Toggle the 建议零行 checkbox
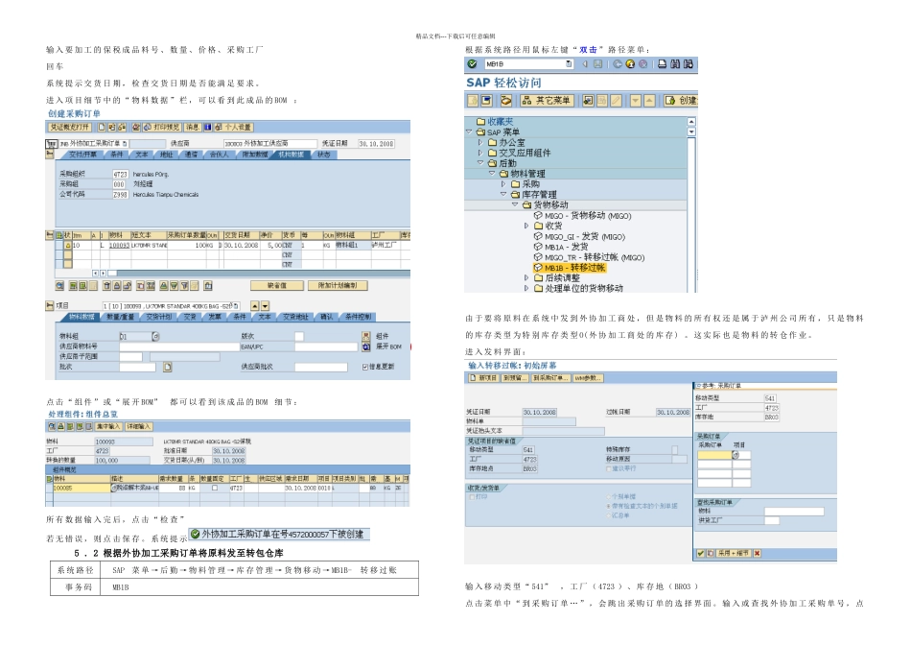Viewport: 911px width, 645px height. (609, 468)
